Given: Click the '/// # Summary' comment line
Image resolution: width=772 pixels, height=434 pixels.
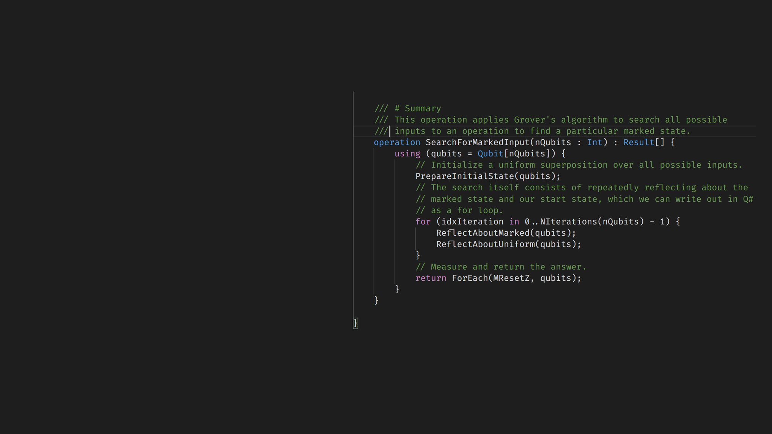Looking at the screenshot, I should [408, 108].
